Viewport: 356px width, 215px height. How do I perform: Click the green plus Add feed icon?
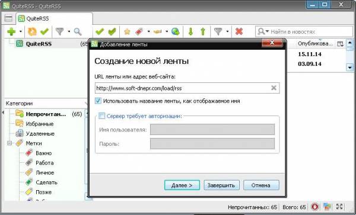click(11, 31)
